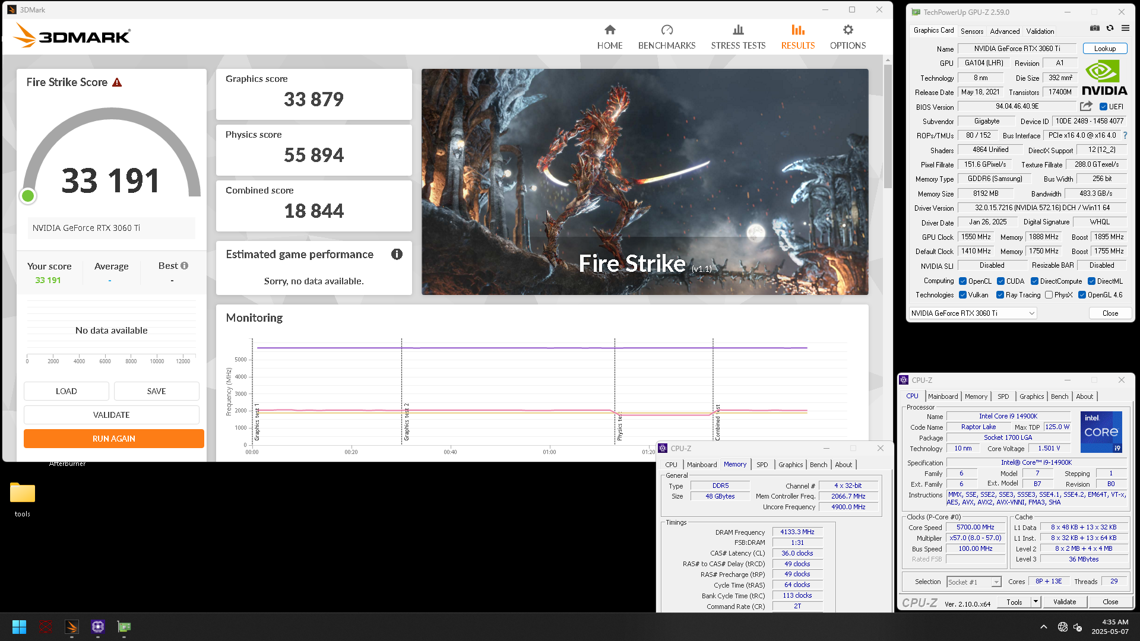Click the SAVE button in 3DMark
This screenshot has height=641, width=1140.
pyautogui.click(x=157, y=391)
